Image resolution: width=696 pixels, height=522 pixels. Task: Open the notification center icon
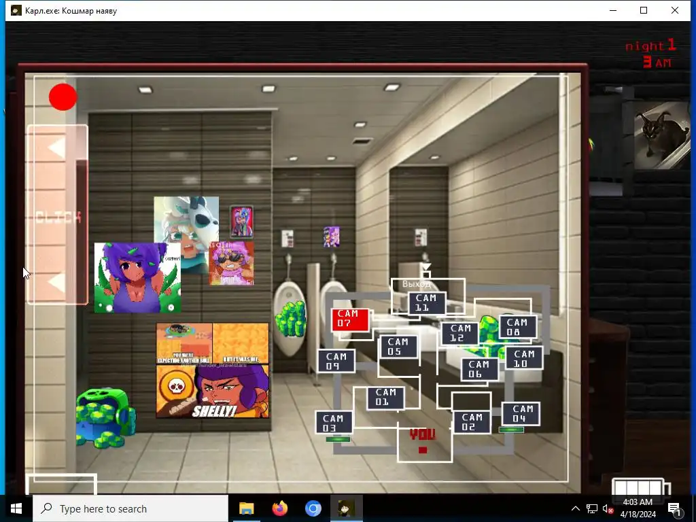point(674,509)
